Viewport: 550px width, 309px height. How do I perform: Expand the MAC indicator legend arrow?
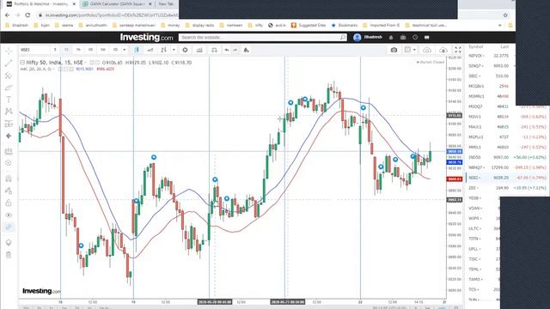click(x=53, y=69)
